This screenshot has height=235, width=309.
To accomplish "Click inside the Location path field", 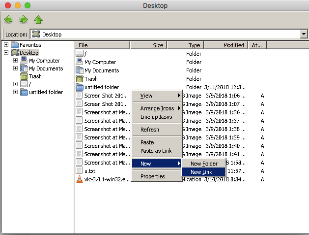I will pos(167,34).
